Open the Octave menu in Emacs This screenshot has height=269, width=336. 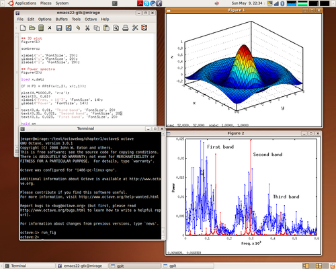point(91,20)
